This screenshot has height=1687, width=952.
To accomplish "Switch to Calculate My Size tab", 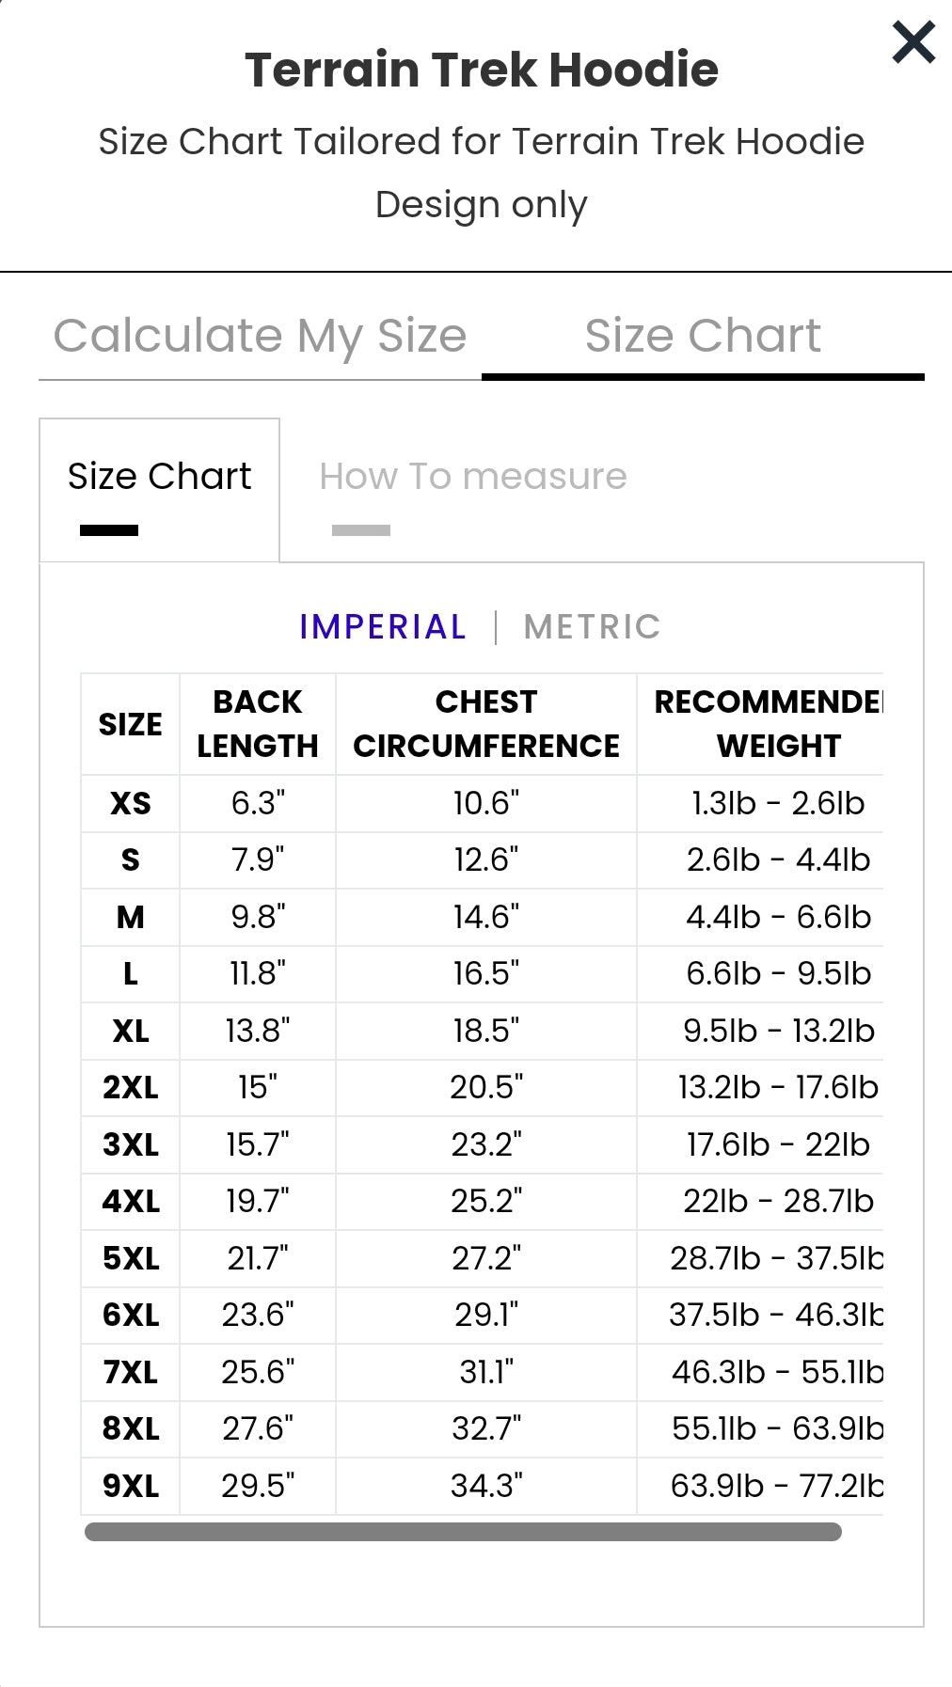I will 260,337.
